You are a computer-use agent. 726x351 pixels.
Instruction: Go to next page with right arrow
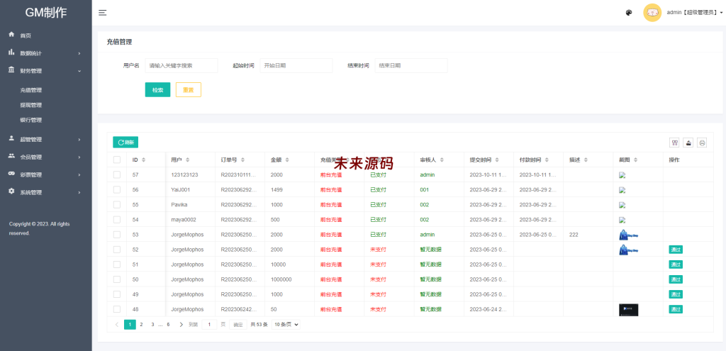(x=181, y=325)
